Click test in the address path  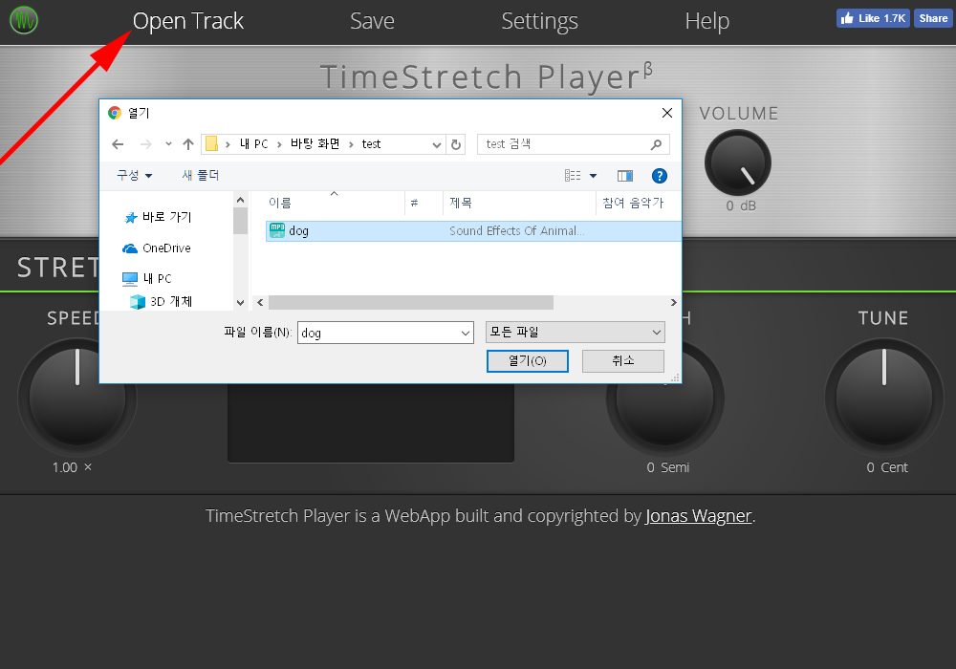click(371, 144)
